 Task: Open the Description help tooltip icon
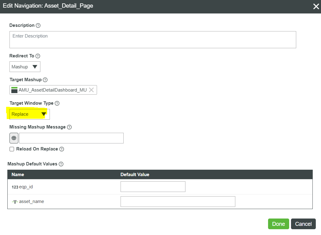[x=38, y=25]
